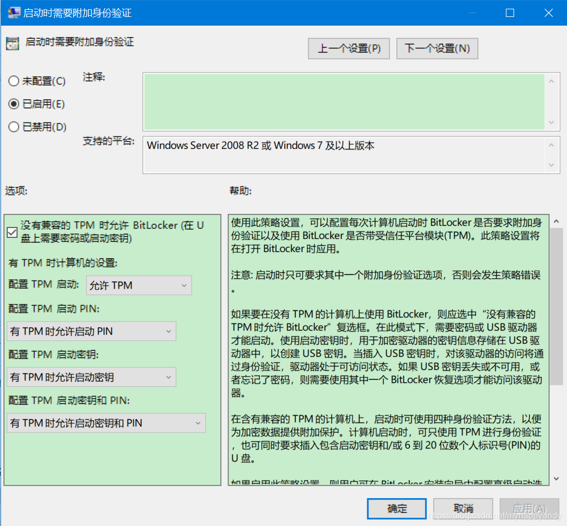Confirm with the 确定 button

[397, 509]
